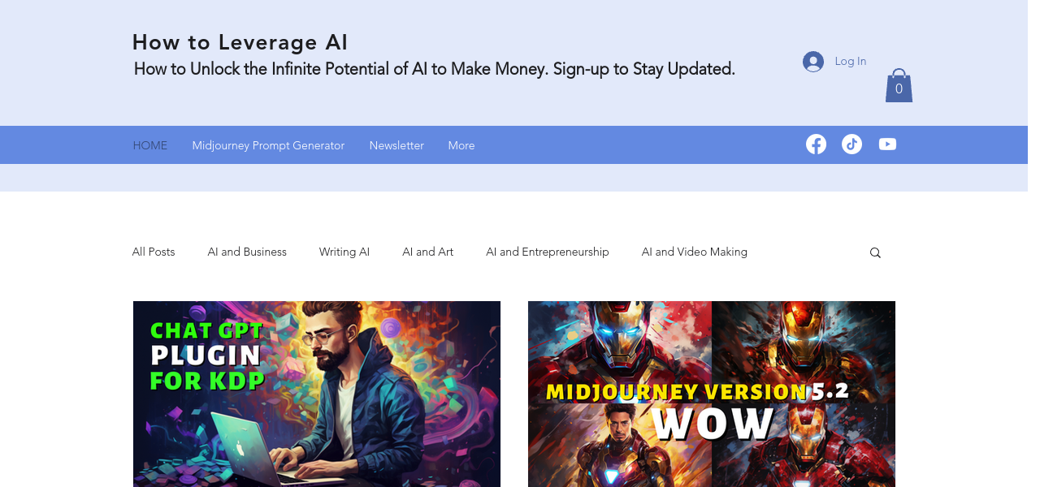Open the TikTok social icon

851,144
